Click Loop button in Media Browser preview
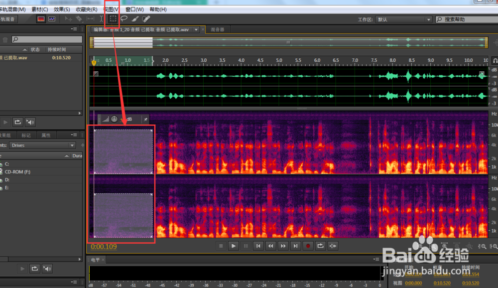 tap(35, 269)
